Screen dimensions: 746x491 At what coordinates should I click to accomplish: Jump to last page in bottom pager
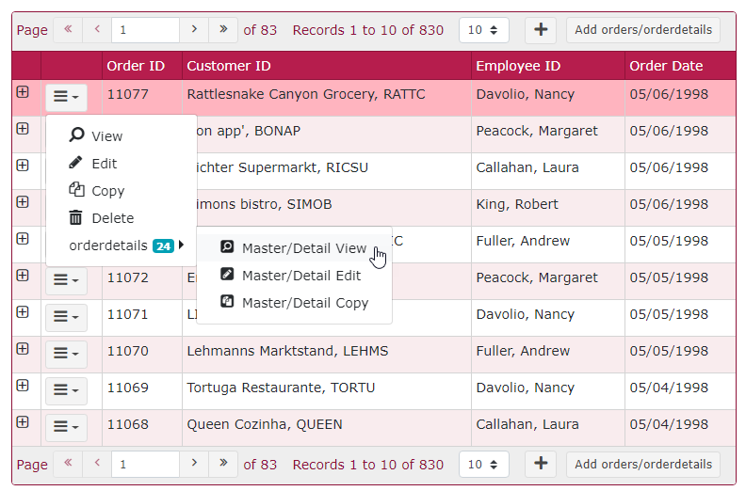click(x=223, y=464)
